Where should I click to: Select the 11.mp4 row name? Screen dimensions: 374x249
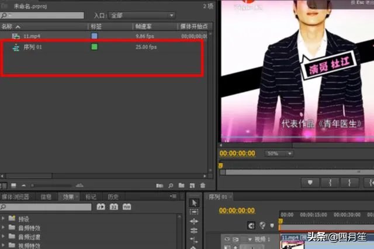pyautogui.click(x=32, y=36)
